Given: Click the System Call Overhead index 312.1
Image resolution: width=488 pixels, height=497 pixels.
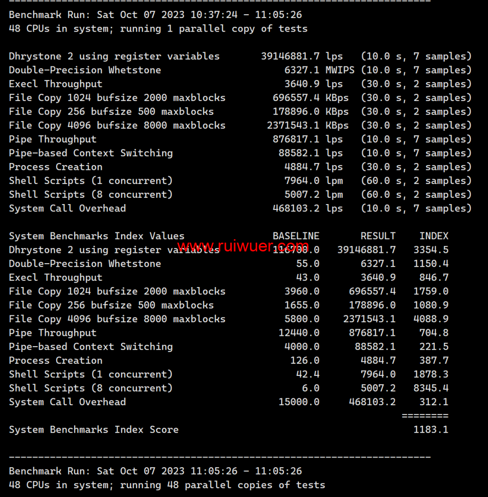Looking at the screenshot, I should point(433,402).
